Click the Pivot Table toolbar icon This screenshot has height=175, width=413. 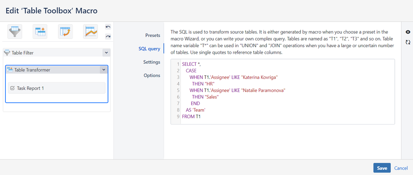(65, 31)
